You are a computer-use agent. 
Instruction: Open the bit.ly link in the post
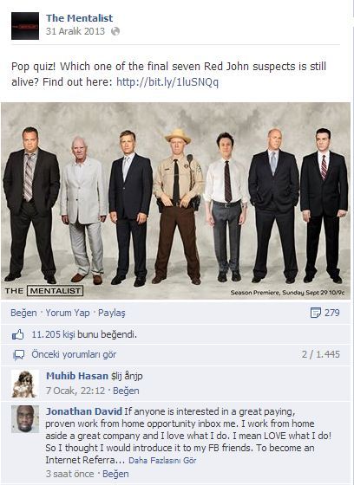167,82
